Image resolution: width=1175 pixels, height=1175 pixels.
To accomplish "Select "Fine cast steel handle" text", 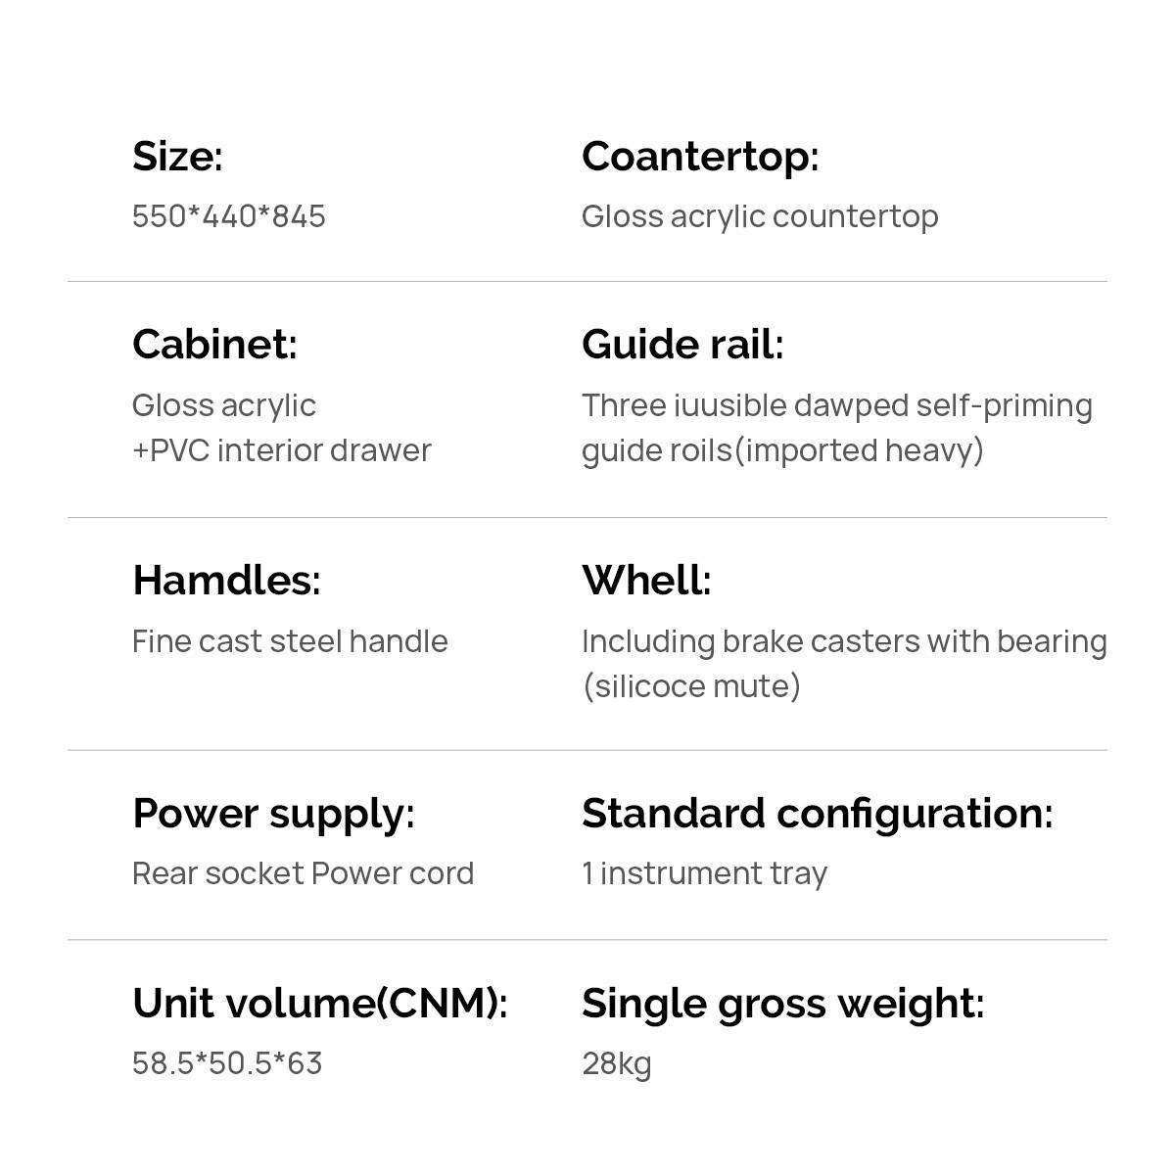I will coord(290,641).
